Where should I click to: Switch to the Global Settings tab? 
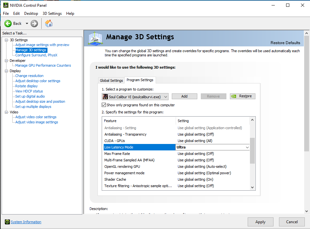111,81
